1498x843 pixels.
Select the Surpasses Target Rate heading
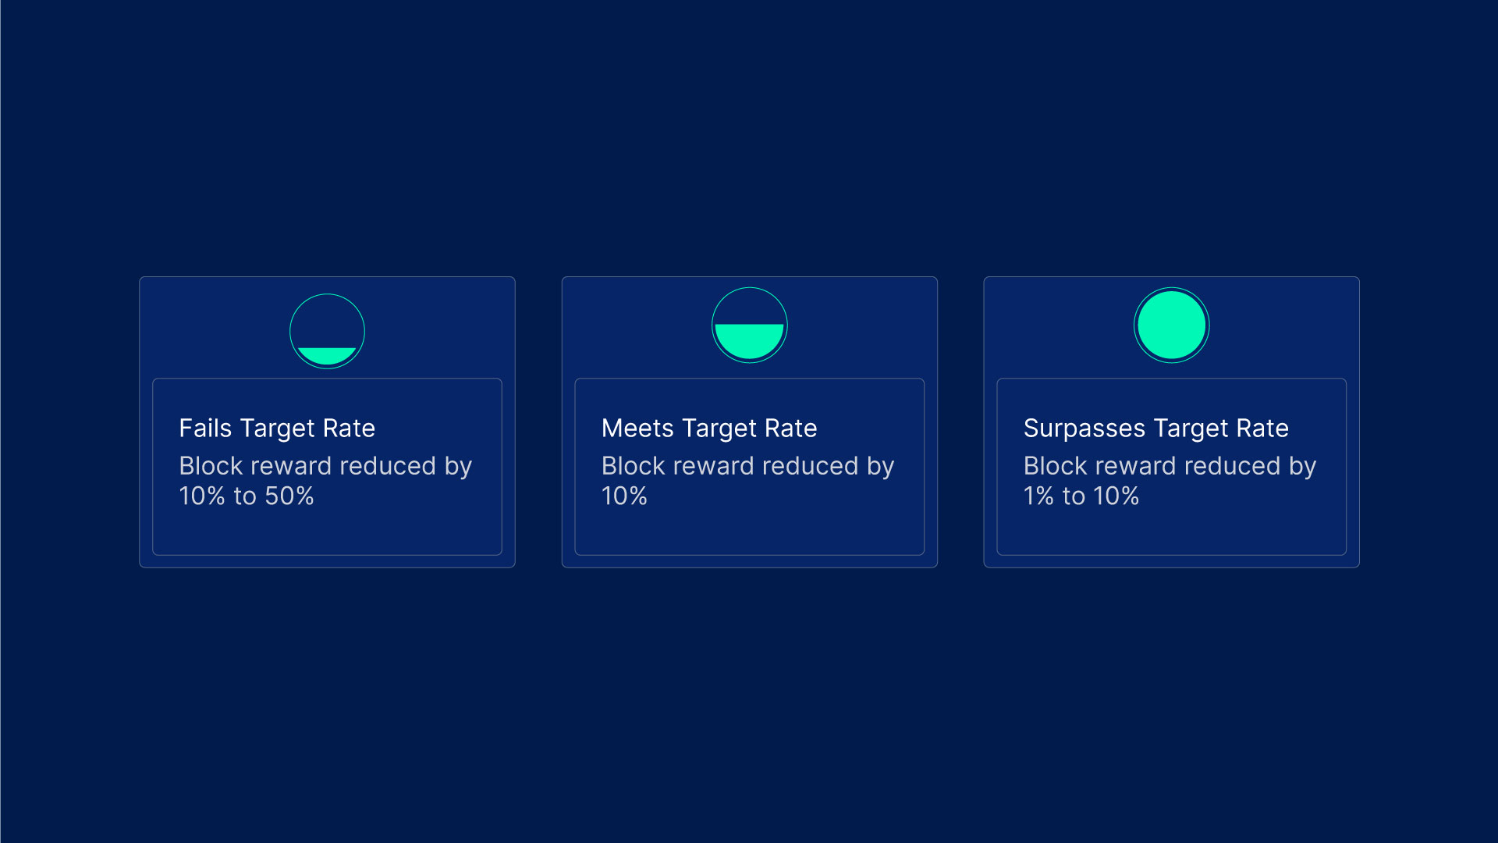(x=1155, y=429)
